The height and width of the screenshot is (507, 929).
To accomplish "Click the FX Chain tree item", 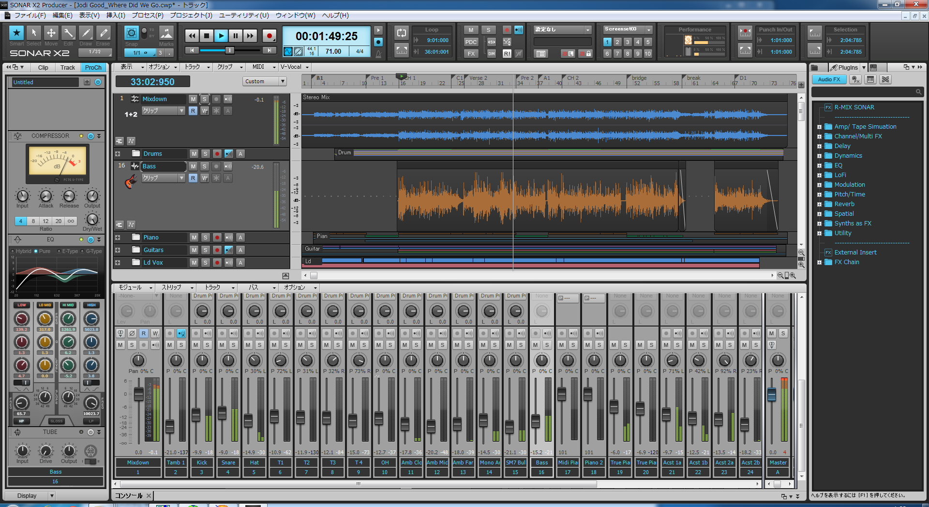I will click(847, 262).
